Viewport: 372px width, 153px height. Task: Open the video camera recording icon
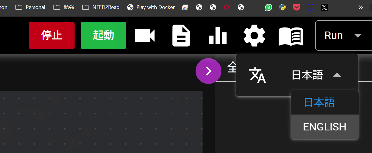click(x=145, y=36)
